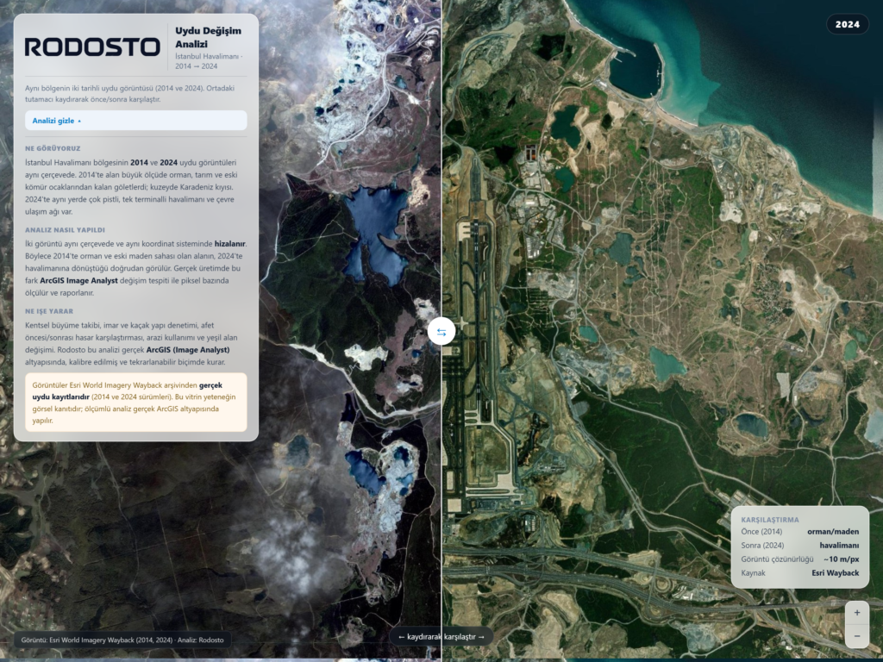Click the "KARŞILAŞTIRMA" info panel header
This screenshot has width=883, height=662.
tap(770, 520)
